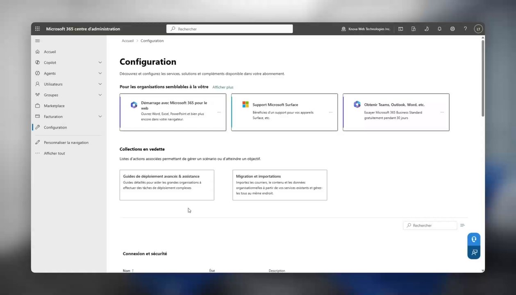Click the Configuration wrench icon
Image resolution: width=516 pixels, height=295 pixels.
(38, 127)
